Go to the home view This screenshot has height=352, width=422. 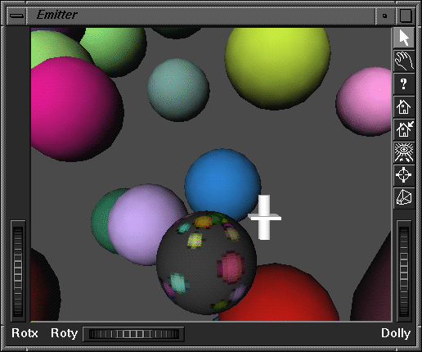tap(404, 106)
